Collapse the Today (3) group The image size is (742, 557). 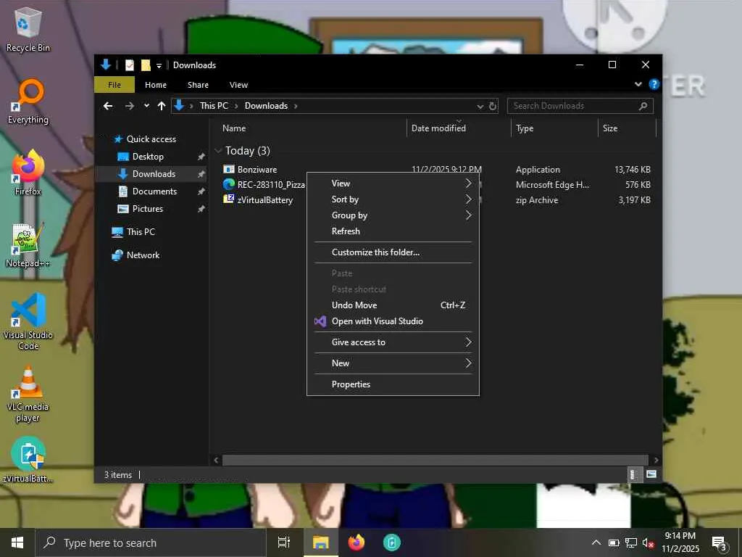coord(219,151)
